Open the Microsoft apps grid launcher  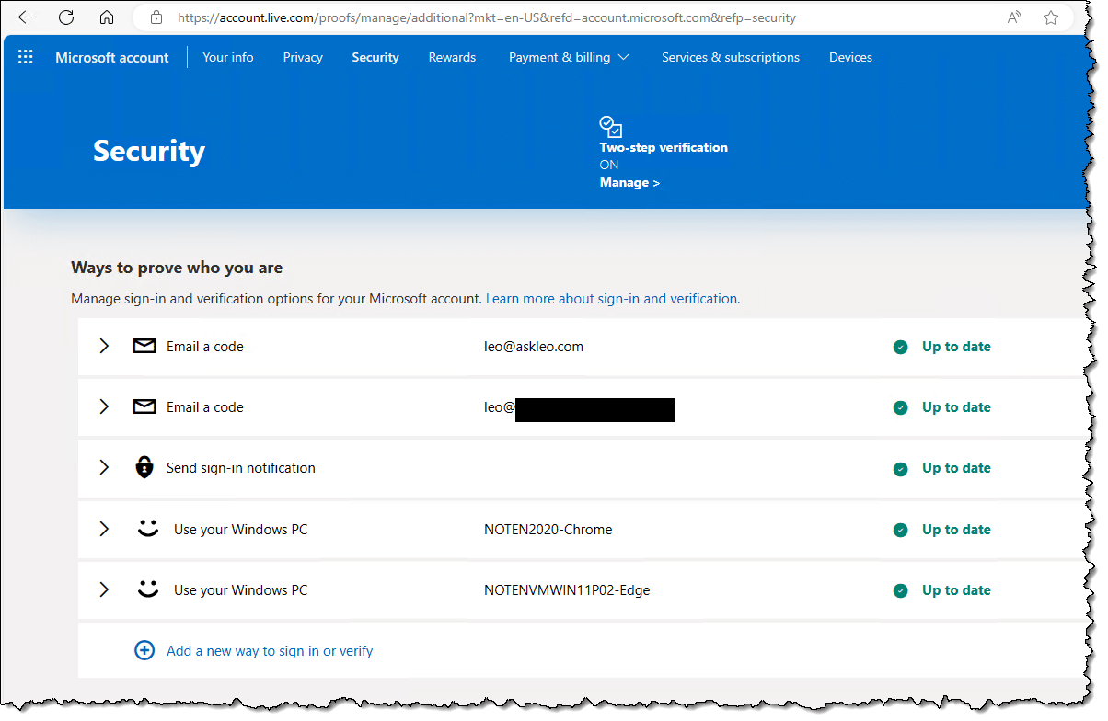(26, 57)
